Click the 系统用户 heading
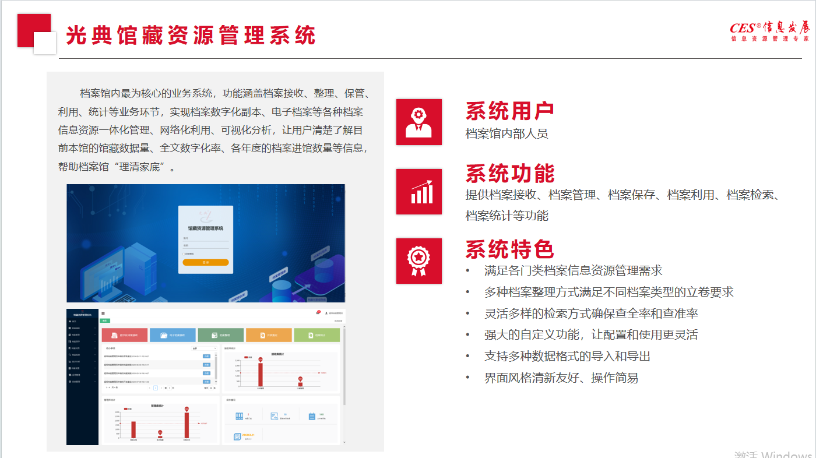This screenshot has height=458, width=816. (x=510, y=111)
